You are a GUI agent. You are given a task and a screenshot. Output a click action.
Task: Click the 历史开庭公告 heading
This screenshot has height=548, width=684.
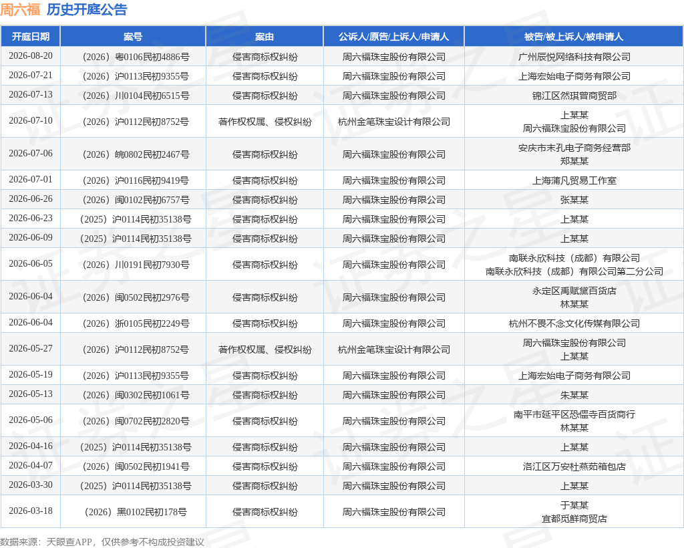click(87, 9)
